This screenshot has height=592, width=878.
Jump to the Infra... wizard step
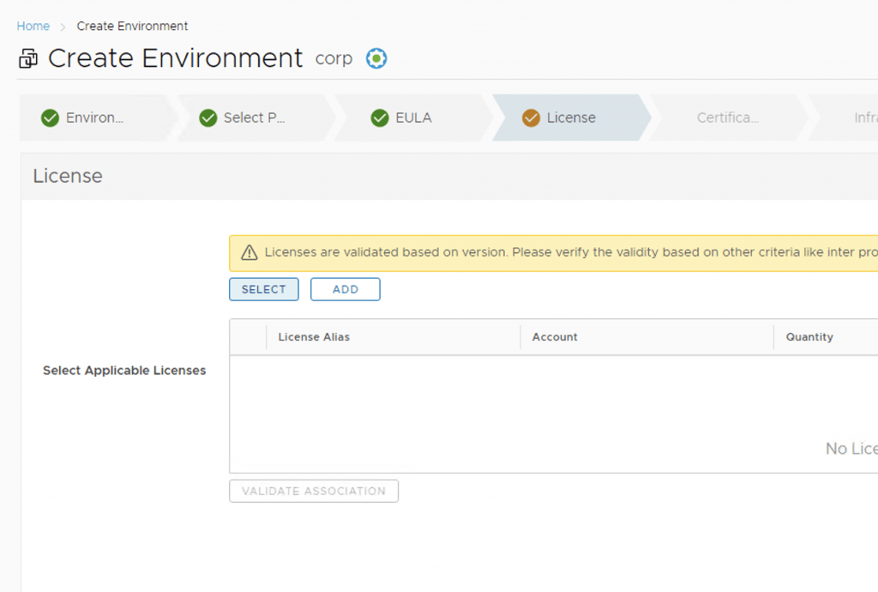pos(864,118)
